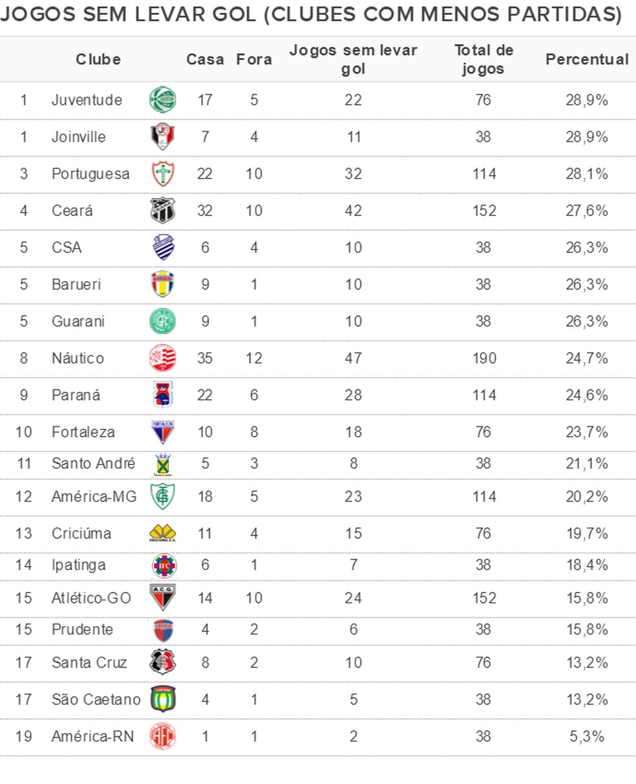
Task: Click the América-RN club crest
Action: (x=162, y=736)
